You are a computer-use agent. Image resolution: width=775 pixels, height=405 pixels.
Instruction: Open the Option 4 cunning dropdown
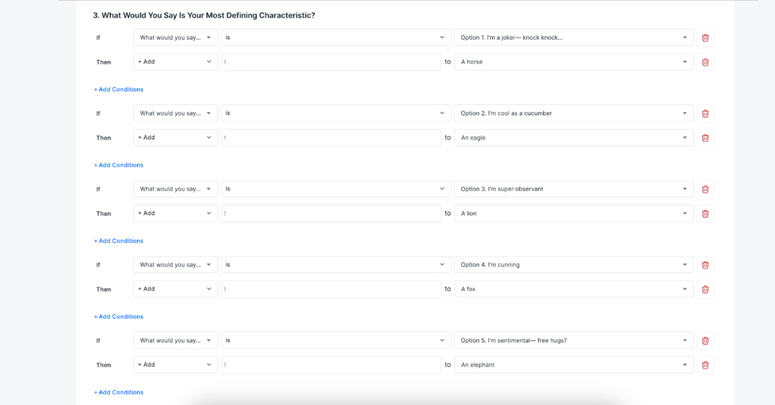tap(573, 264)
